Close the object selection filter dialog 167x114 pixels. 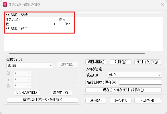pos(162,4)
